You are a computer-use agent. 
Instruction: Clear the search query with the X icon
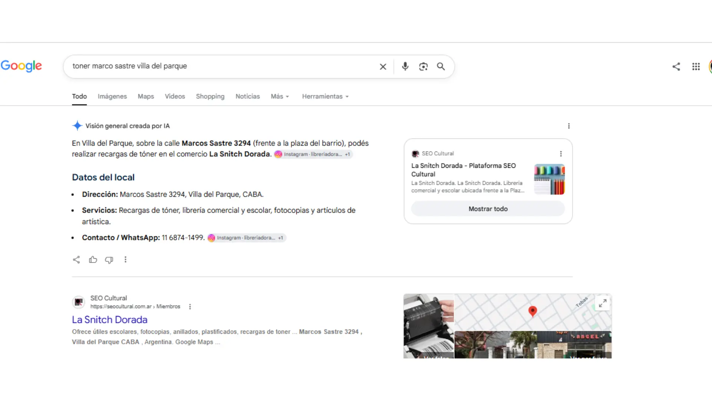[383, 67]
